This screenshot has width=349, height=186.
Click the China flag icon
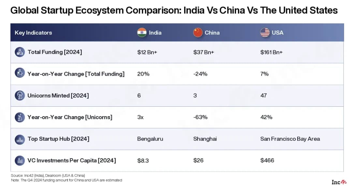click(x=198, y=33)
